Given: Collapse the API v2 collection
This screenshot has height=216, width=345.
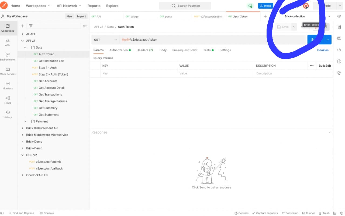Looking at the screenshot, I should click(x=22, y=41).
